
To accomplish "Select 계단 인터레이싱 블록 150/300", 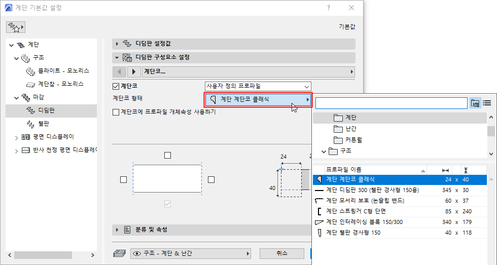I will (x=400, y=222).
